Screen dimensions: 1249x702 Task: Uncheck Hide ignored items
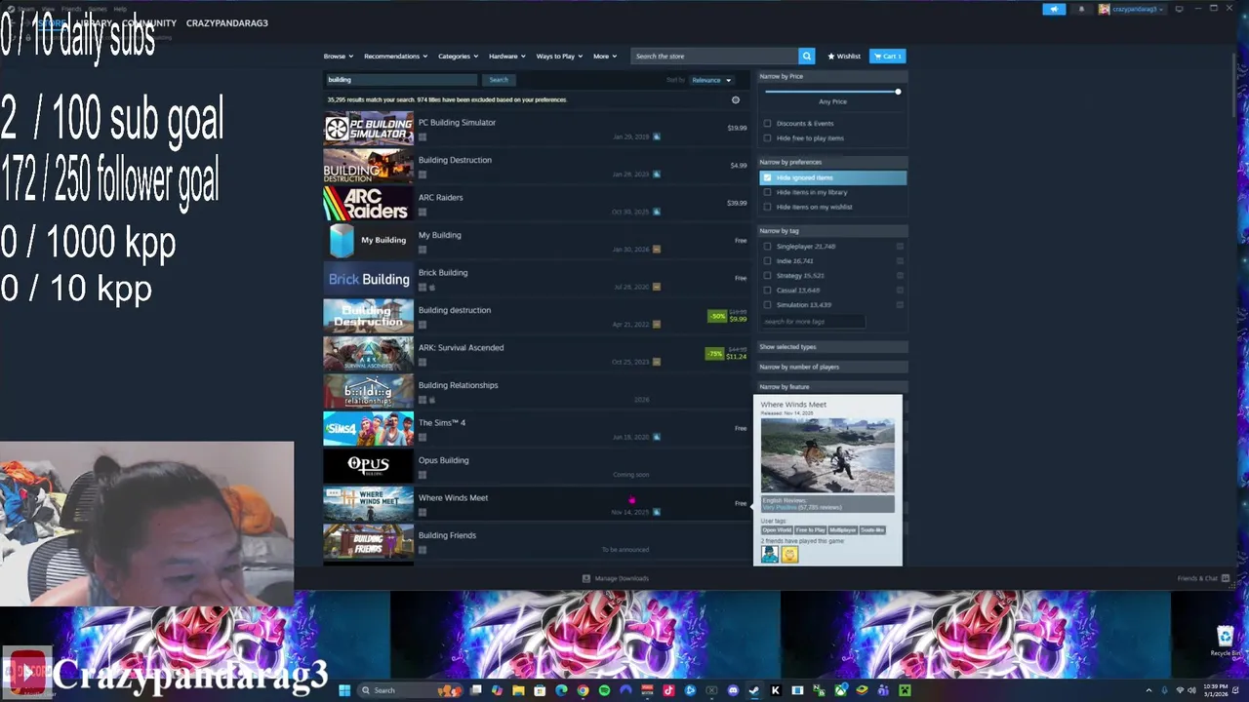point(767,177)
